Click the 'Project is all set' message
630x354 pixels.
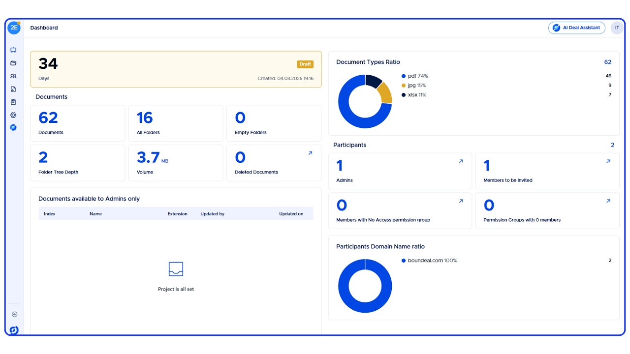tap(176, 289)
